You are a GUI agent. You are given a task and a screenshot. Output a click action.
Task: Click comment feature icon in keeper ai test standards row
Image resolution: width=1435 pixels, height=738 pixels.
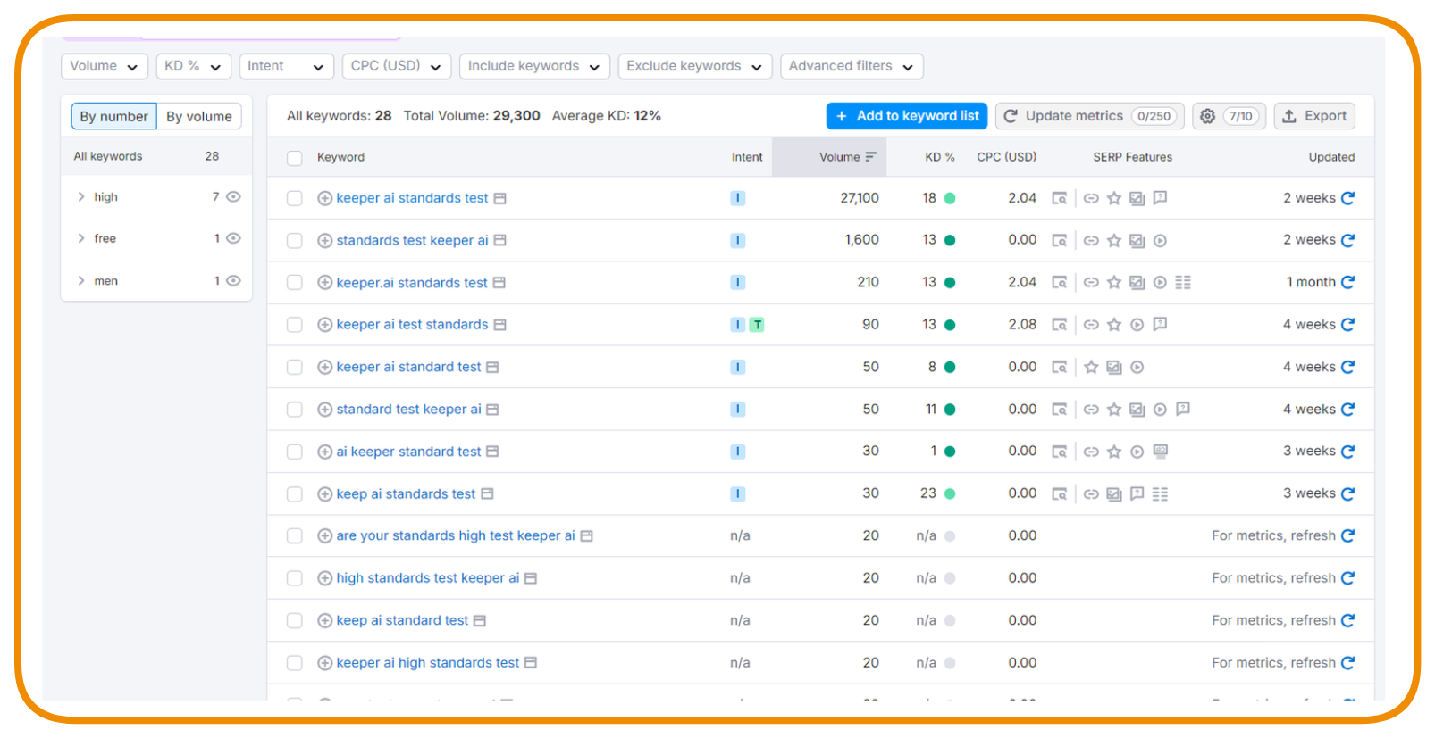coord(1160,324)
